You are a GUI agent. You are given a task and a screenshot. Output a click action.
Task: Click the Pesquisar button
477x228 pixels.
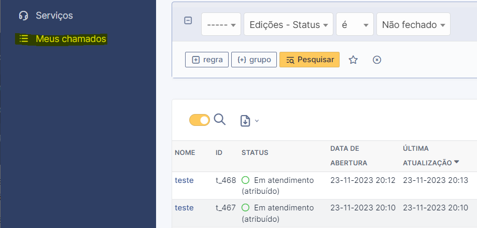tap(310, 60)
